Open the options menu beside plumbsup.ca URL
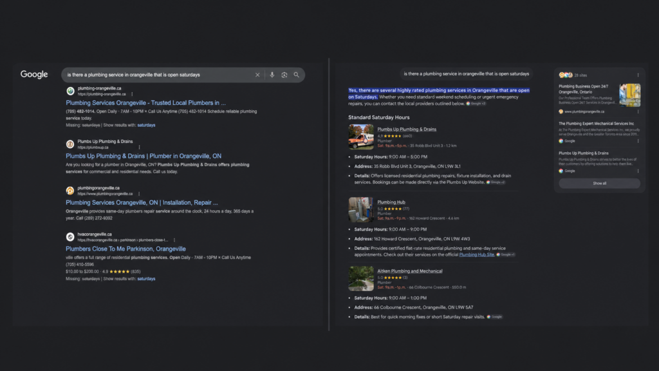659x371 pixels. 139,147
